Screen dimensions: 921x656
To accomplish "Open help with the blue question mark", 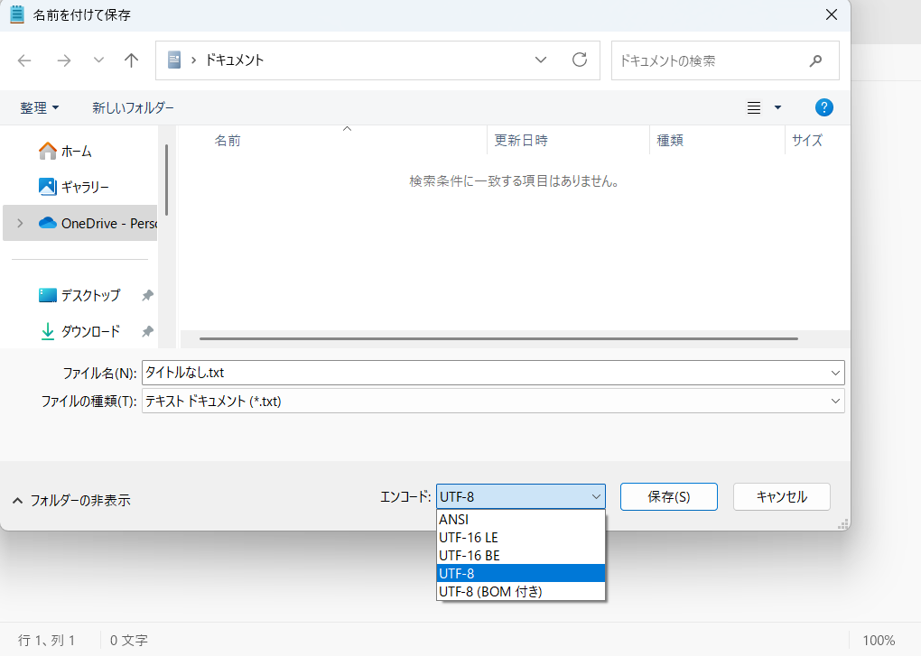I will (824, 107).
